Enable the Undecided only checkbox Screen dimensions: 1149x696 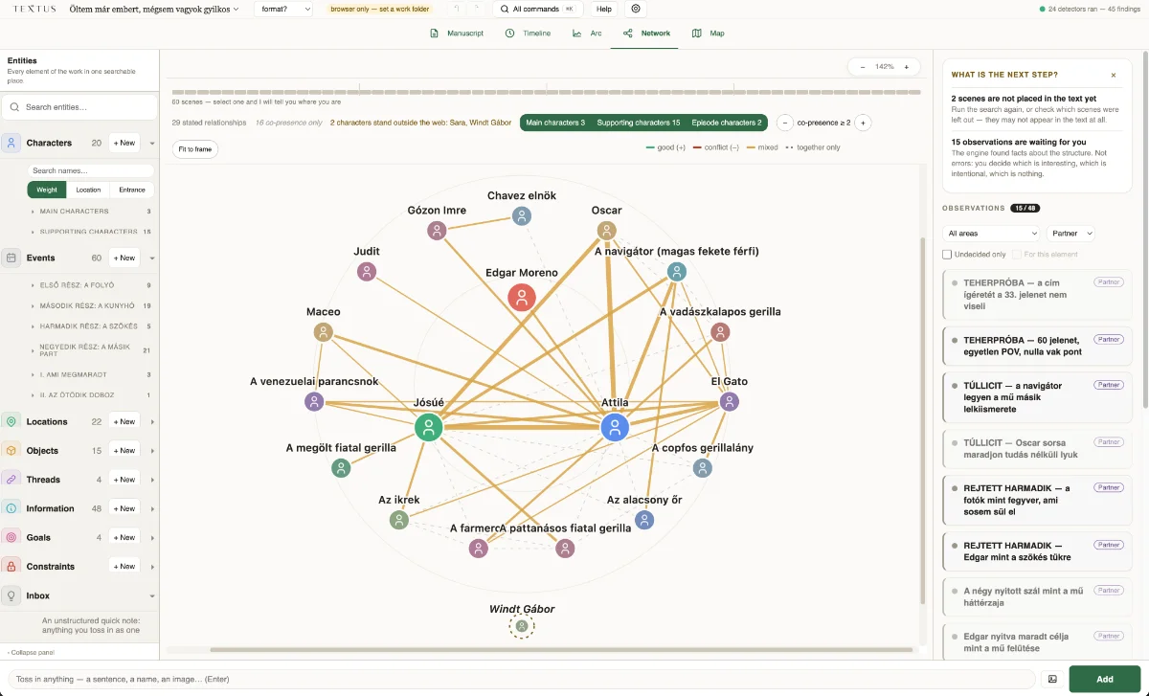coord(947,255)
